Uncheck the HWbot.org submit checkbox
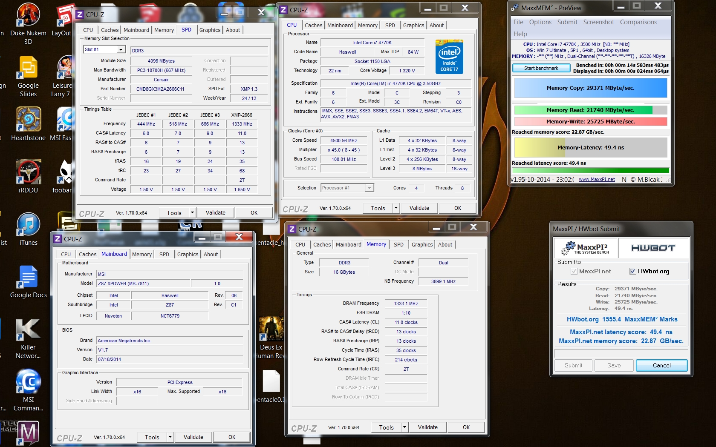This screenshot has height=447, width=716. pos(632,271)
